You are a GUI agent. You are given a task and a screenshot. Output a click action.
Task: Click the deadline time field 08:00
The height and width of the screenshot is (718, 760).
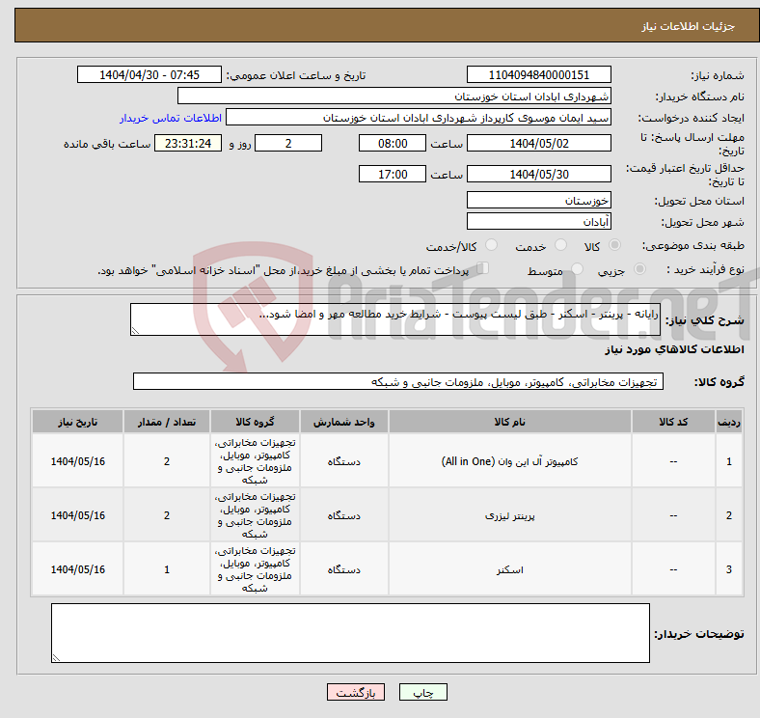click(393, 144)
